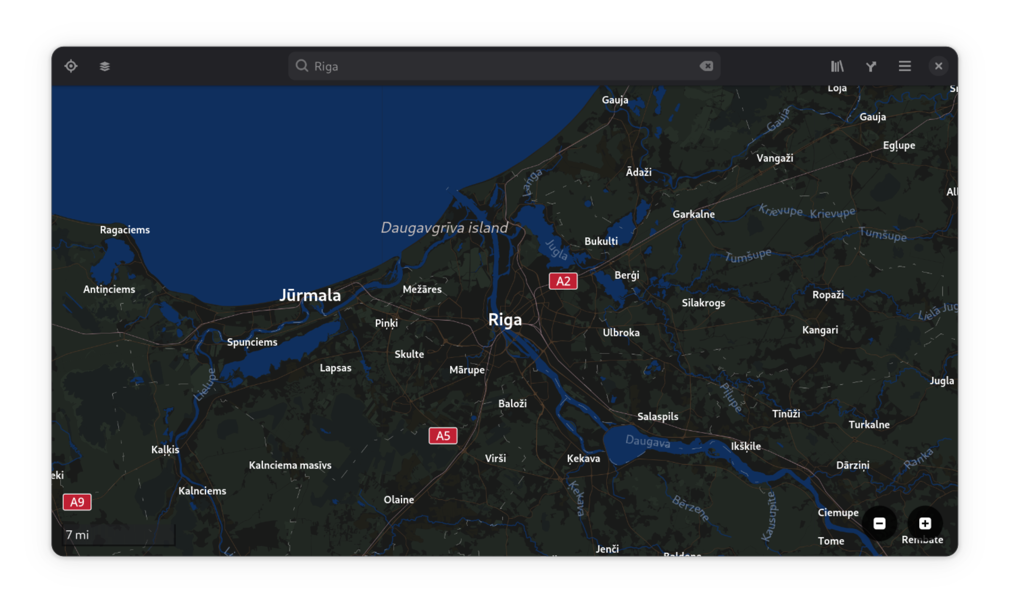The width and height of the screenshot is (1010, 613).
Task: Click the current location crosshair icon
Action: [71, 66]
